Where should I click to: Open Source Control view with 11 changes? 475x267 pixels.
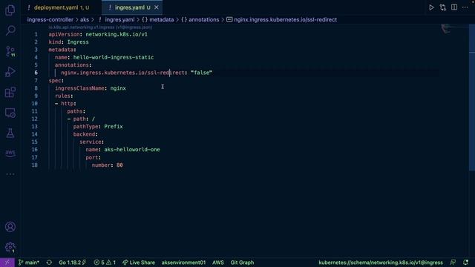click(x=10, y=51)
